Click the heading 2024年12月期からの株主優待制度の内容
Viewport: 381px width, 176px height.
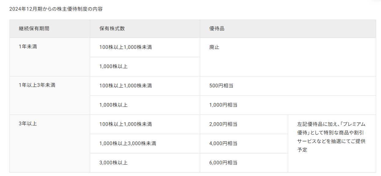pos(56,9)
